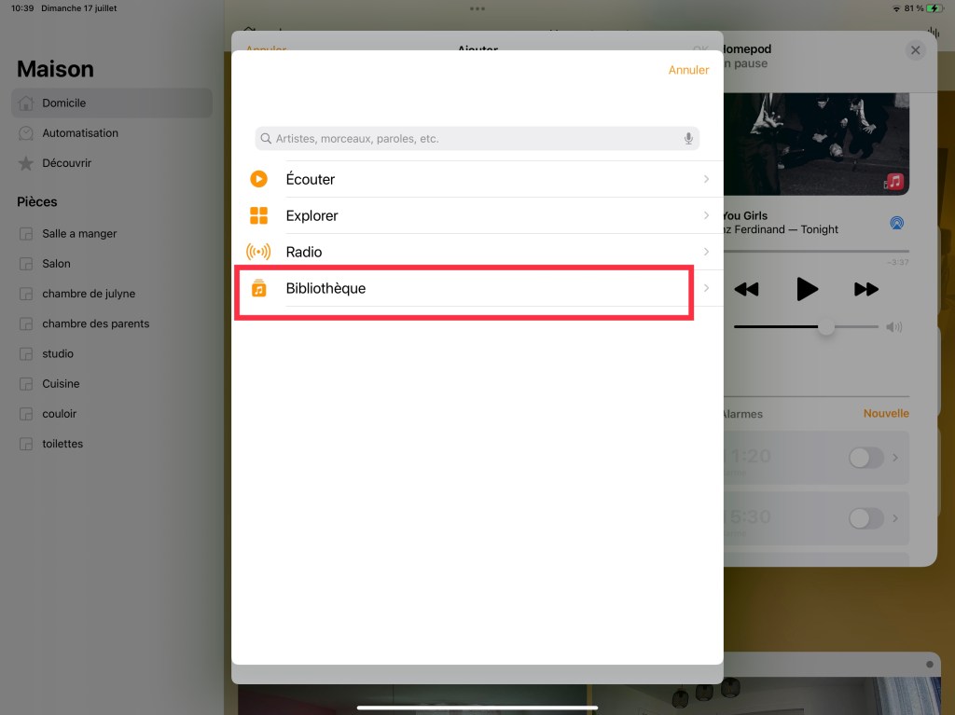Tap the orange Écouter play icon
Viewport: 955px width, 715px height.
[258, 179]
